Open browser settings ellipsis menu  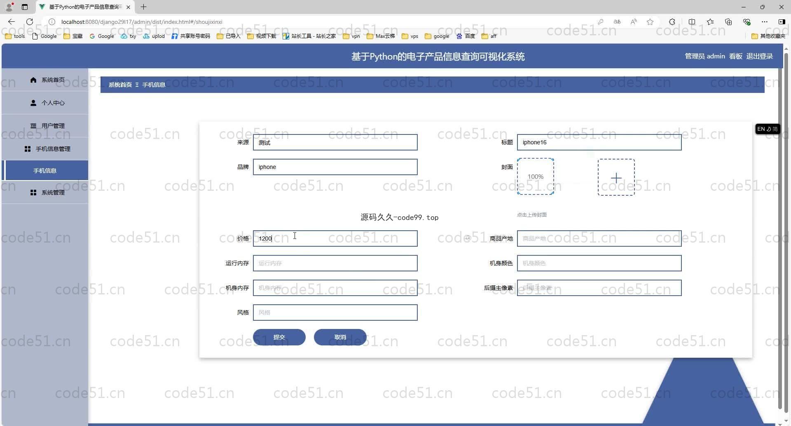[x=765, y=22]
